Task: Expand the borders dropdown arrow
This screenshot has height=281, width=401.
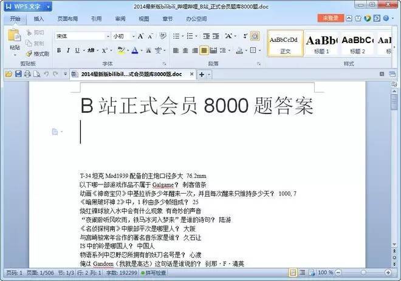Action: pyautogui.click(x=259, y=50)
